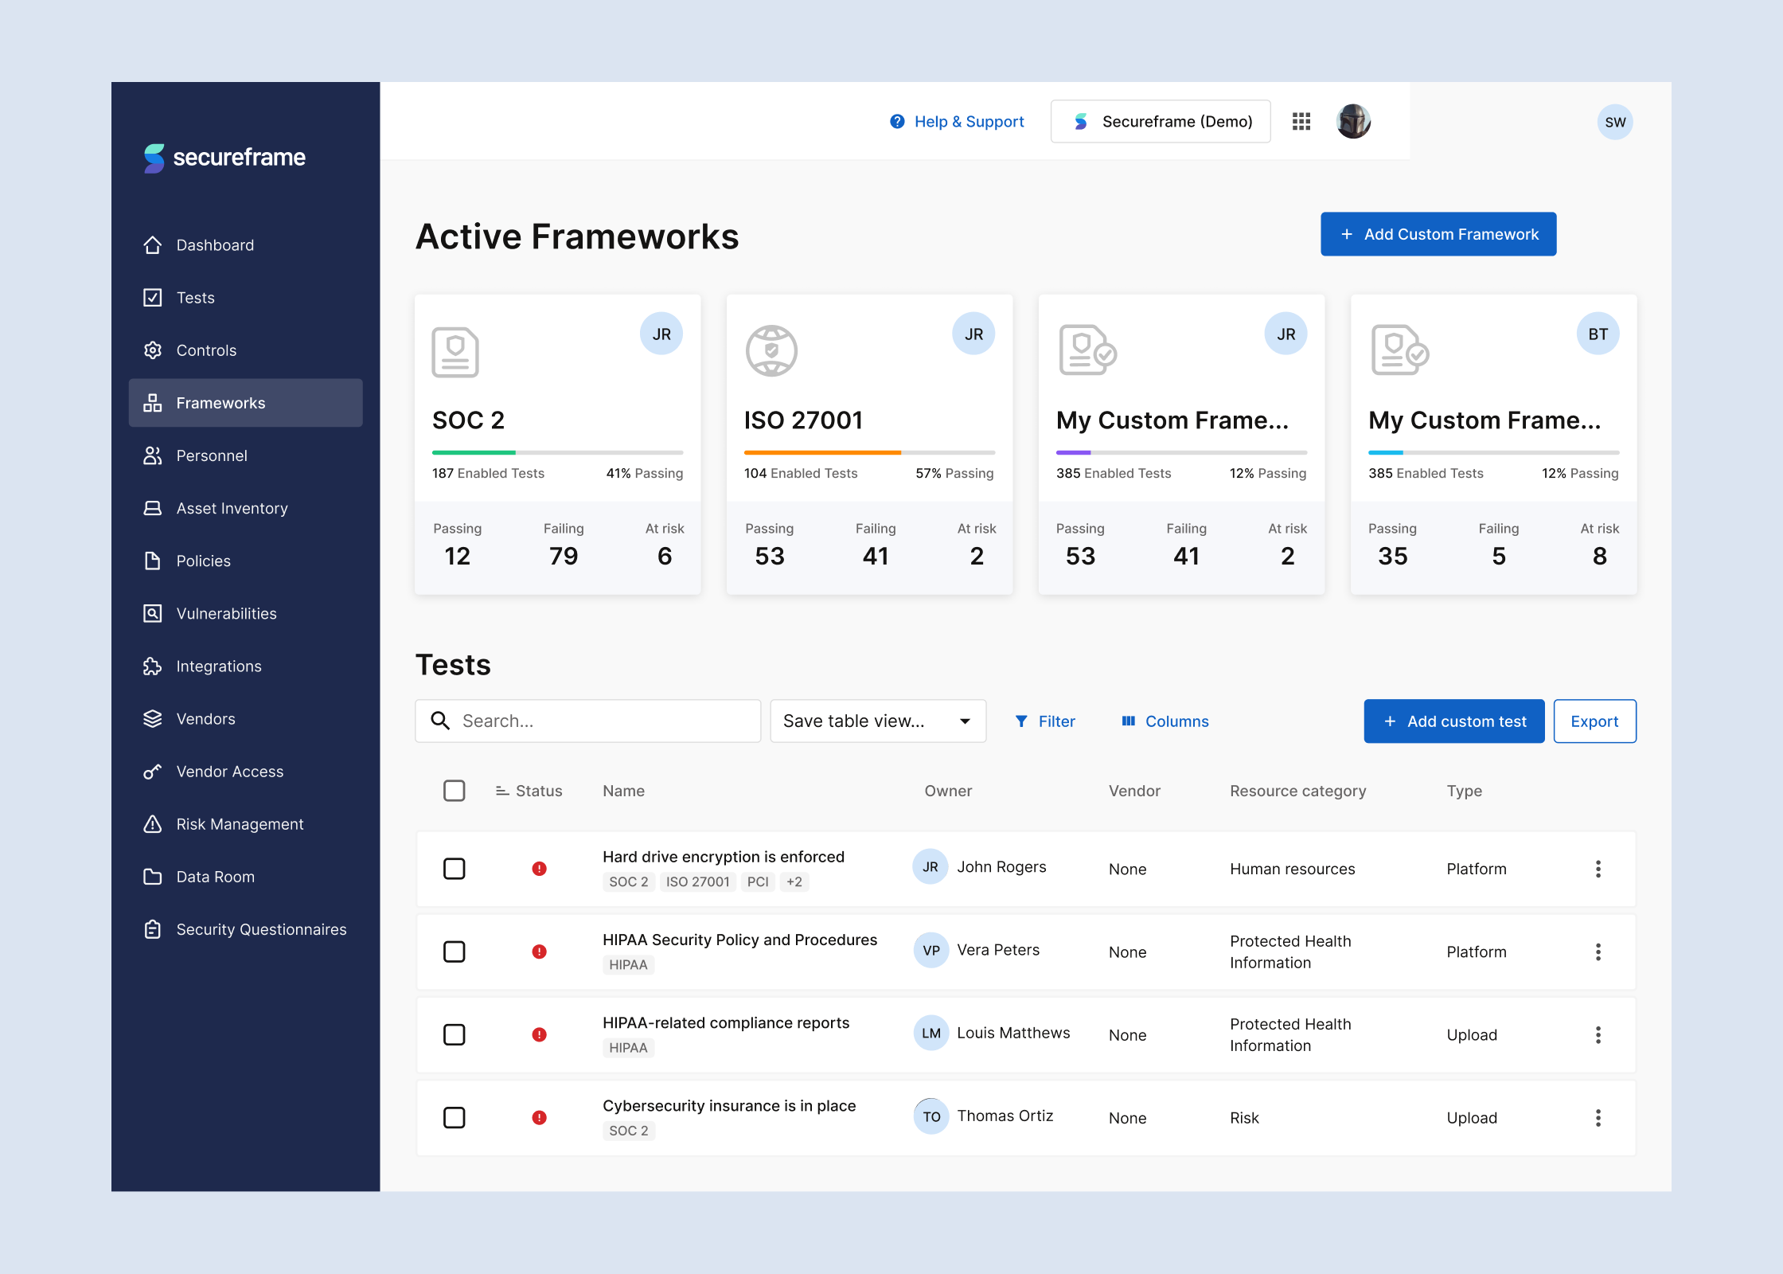Click the SOC 2 green passing progress bar
The image size is (1783, 1274).
[x=474, y=452]
